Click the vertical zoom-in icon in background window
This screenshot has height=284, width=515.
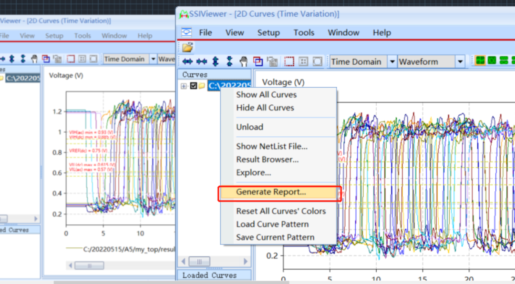pyautogui.click(x=23, y=59)
